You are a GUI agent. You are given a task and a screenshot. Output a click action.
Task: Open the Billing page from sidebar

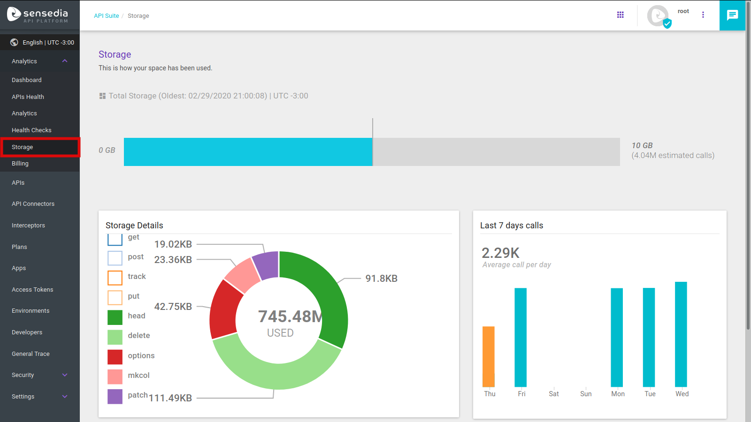tap(20, 163)
